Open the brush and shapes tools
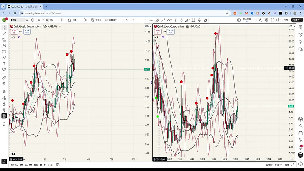 point(4,58)
